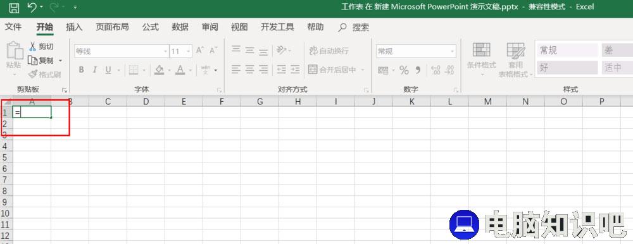The image size is (633, 244).
Task: Decrease indent
Action: 282,70
